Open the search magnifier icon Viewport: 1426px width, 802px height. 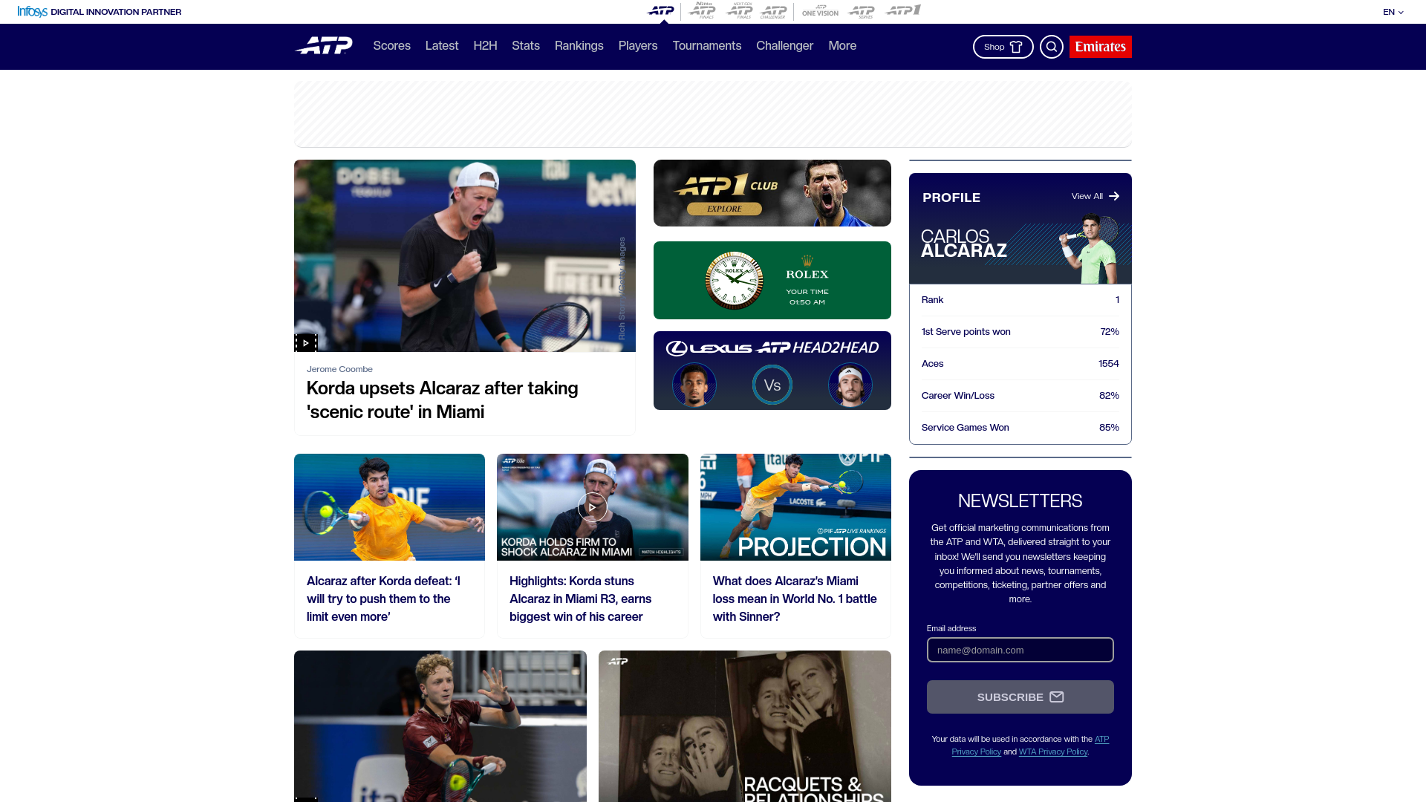pyautogui.click(x=1051, y=47)
